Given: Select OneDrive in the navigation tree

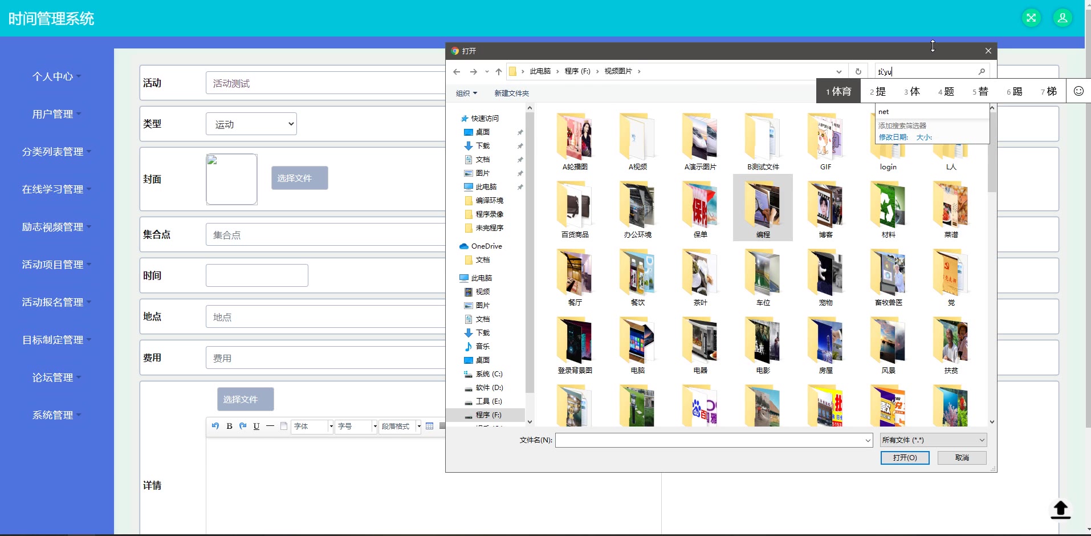Looking at the screenshot, I should click(481, 246).
